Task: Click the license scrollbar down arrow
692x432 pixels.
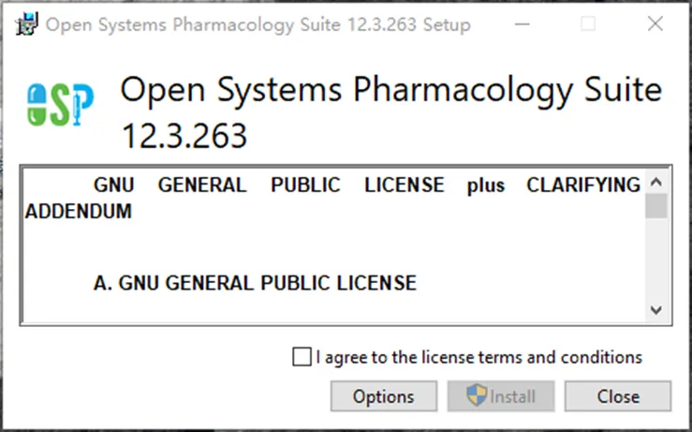Action: [656, 310]
